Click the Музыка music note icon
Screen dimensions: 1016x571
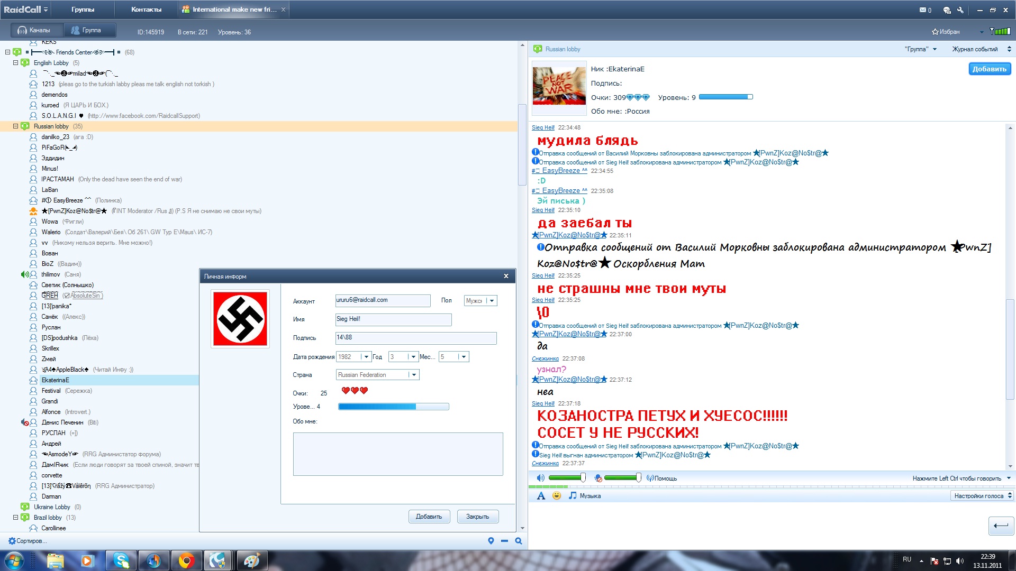[x=573, y=495]
